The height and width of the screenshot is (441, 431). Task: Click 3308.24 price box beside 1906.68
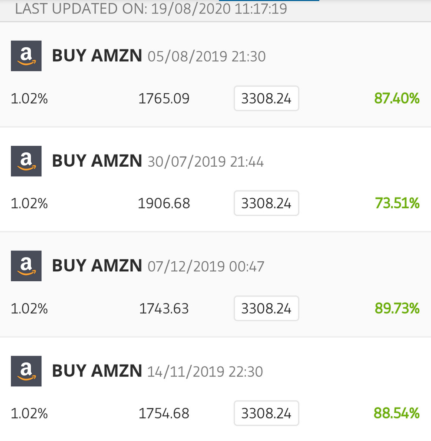[x=266, y=203]
